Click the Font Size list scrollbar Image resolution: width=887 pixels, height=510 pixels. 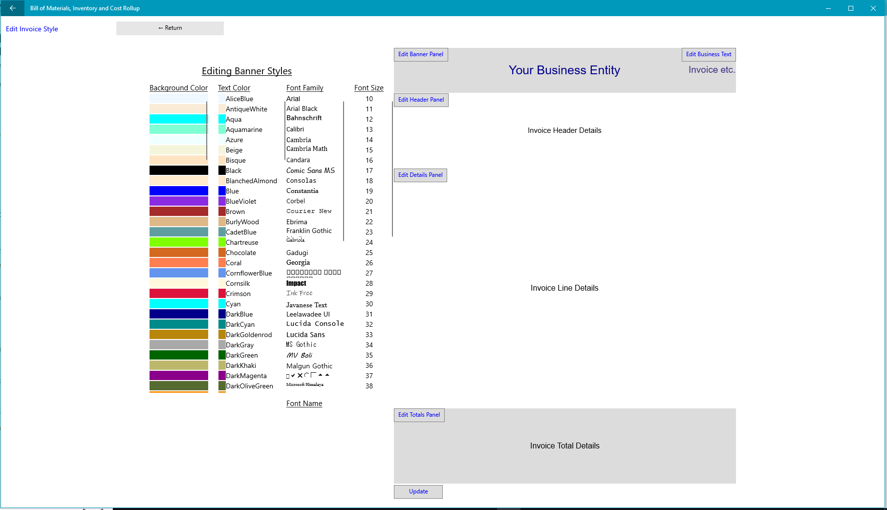392,169
